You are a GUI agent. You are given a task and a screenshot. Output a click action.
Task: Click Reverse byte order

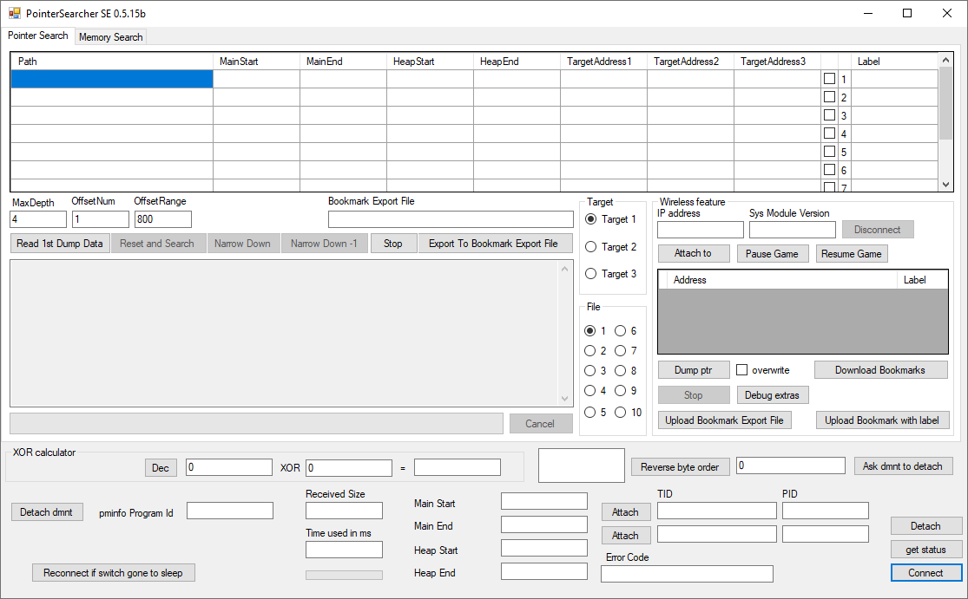680,466
